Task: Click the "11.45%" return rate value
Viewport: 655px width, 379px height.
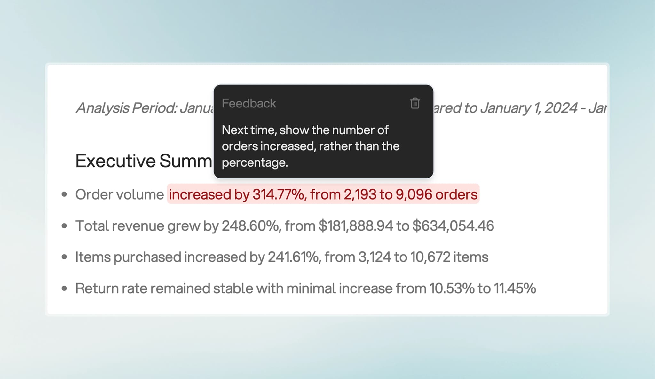Action: (515, 288)
